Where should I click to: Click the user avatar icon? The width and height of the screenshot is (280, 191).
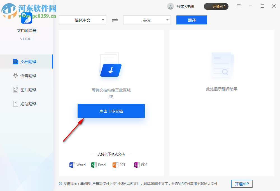(x=170, y=6)
